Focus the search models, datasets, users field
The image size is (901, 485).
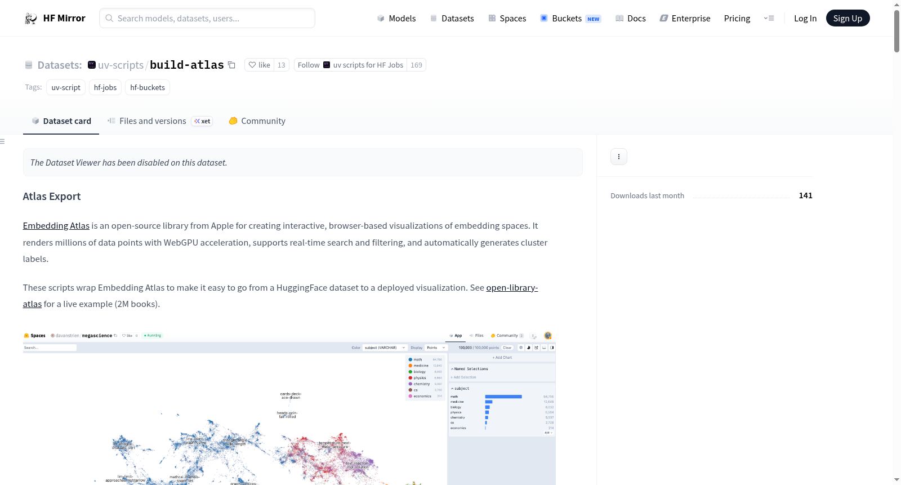tap(207, 18)
